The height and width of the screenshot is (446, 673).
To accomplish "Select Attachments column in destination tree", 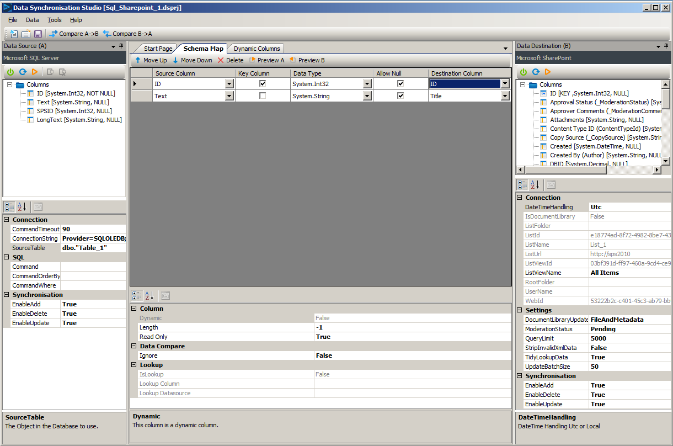I will click(597, 120).
